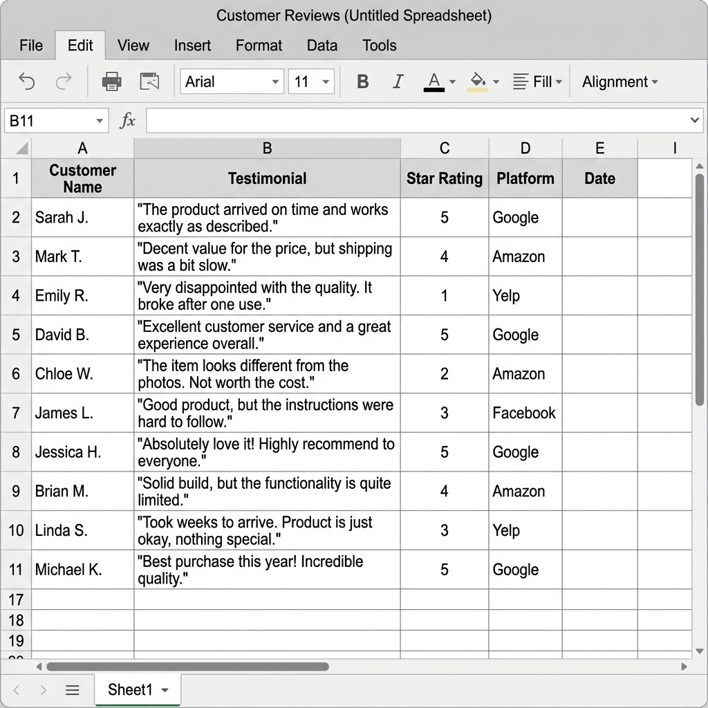Open the Sheet1 tab dropdown arrow
The image size is (708, 708).
click(165, 691)
